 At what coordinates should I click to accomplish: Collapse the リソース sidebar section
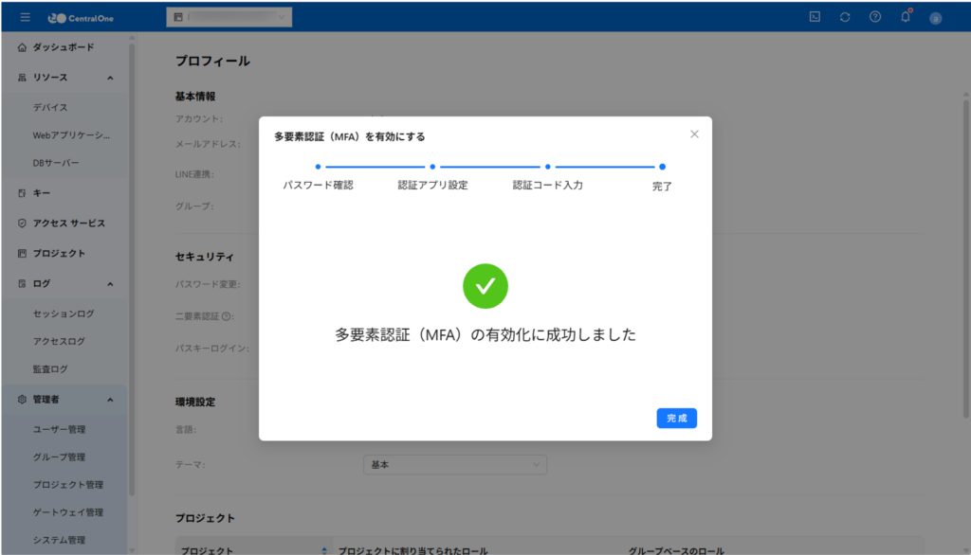click(x=110, y=78)
